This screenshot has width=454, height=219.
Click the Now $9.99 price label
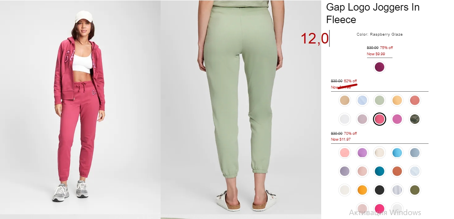click(x=376, y=54)
